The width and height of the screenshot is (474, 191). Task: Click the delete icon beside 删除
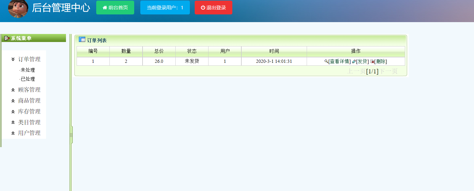coord(372,62)
